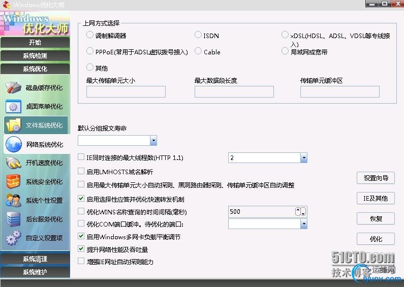Open the COM port selection dropdown

tap(304, 224)
